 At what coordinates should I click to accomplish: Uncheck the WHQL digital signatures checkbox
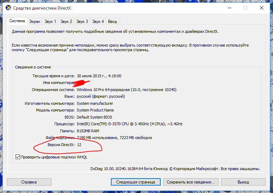pyautogui.click(x=18, y=157)
